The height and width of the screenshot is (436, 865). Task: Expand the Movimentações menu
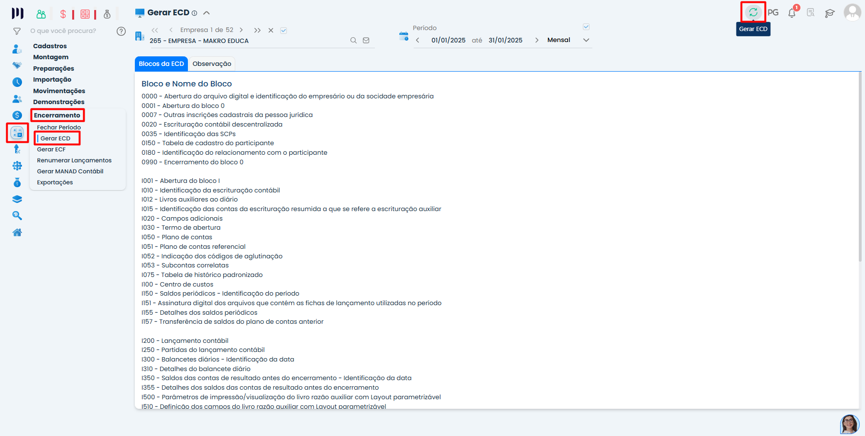pyautogui.click(x=59, y=91)
